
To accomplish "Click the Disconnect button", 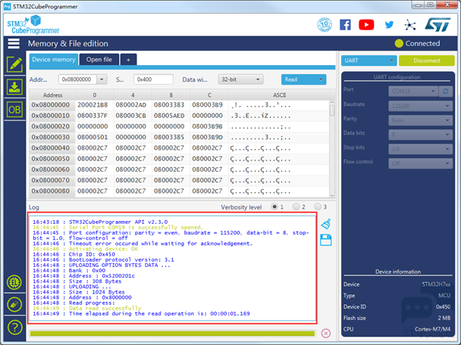I will click(x=426, y=61).
